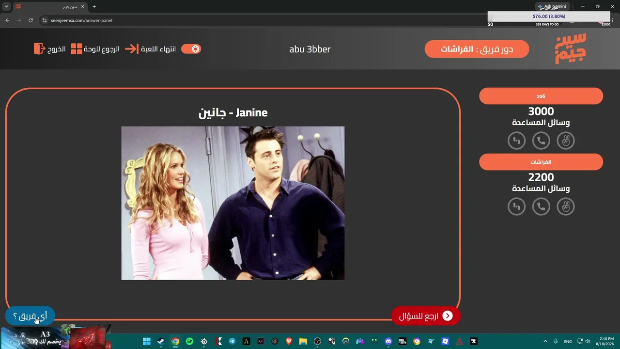Go back to the previous page

pyautogui.click(x=7, y=20)
